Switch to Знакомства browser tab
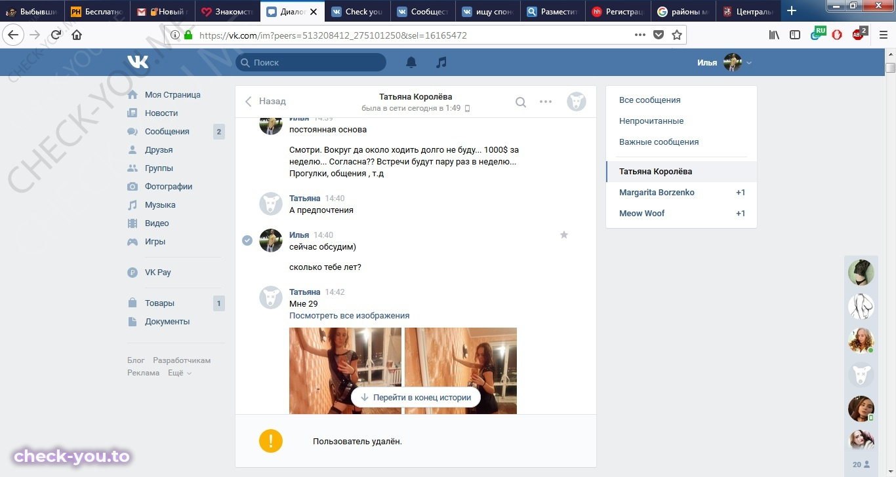896x477 pixels. tap(227, 11)
